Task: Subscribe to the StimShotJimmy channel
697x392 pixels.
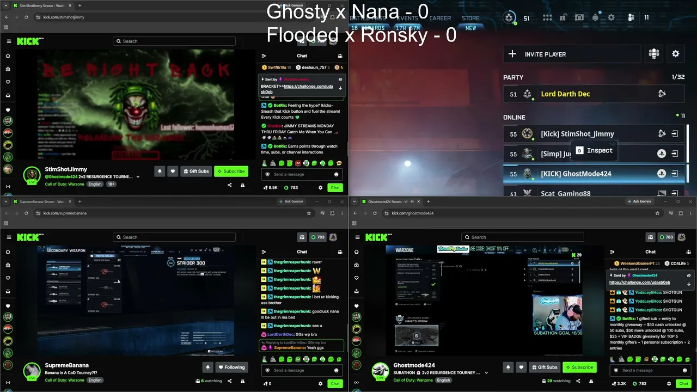Action: coord(231,171)
